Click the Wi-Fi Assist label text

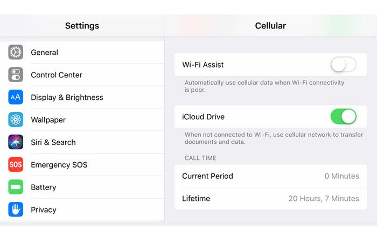[x=203, y=64]
